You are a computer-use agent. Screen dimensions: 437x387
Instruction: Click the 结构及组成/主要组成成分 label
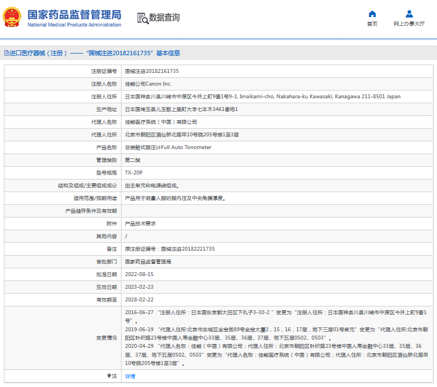tap(87, 185)
